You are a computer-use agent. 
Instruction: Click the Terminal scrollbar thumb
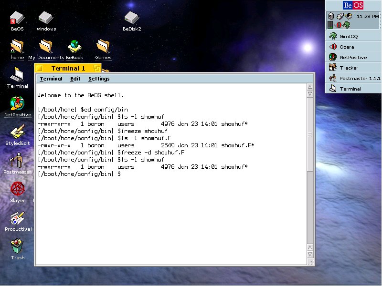(310, 134)
